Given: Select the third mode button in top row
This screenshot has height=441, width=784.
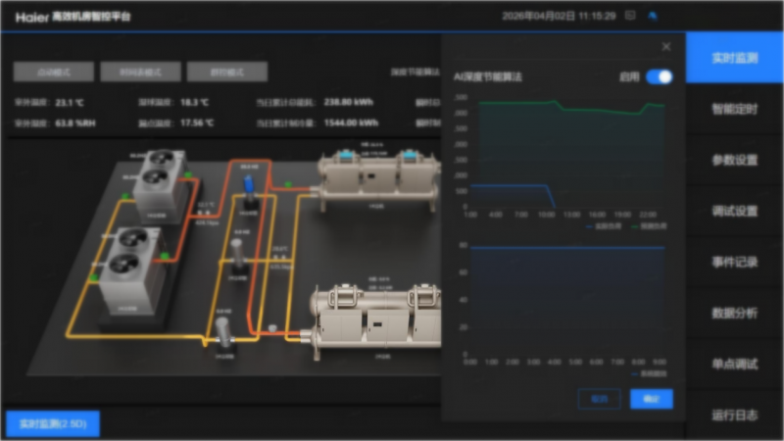Looking at the screenshot, I should tap(226, 73).
